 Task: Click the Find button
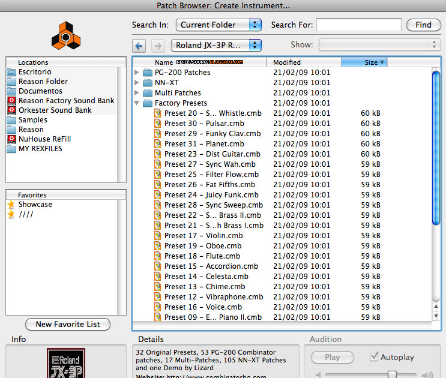click(x=423, y=25)
